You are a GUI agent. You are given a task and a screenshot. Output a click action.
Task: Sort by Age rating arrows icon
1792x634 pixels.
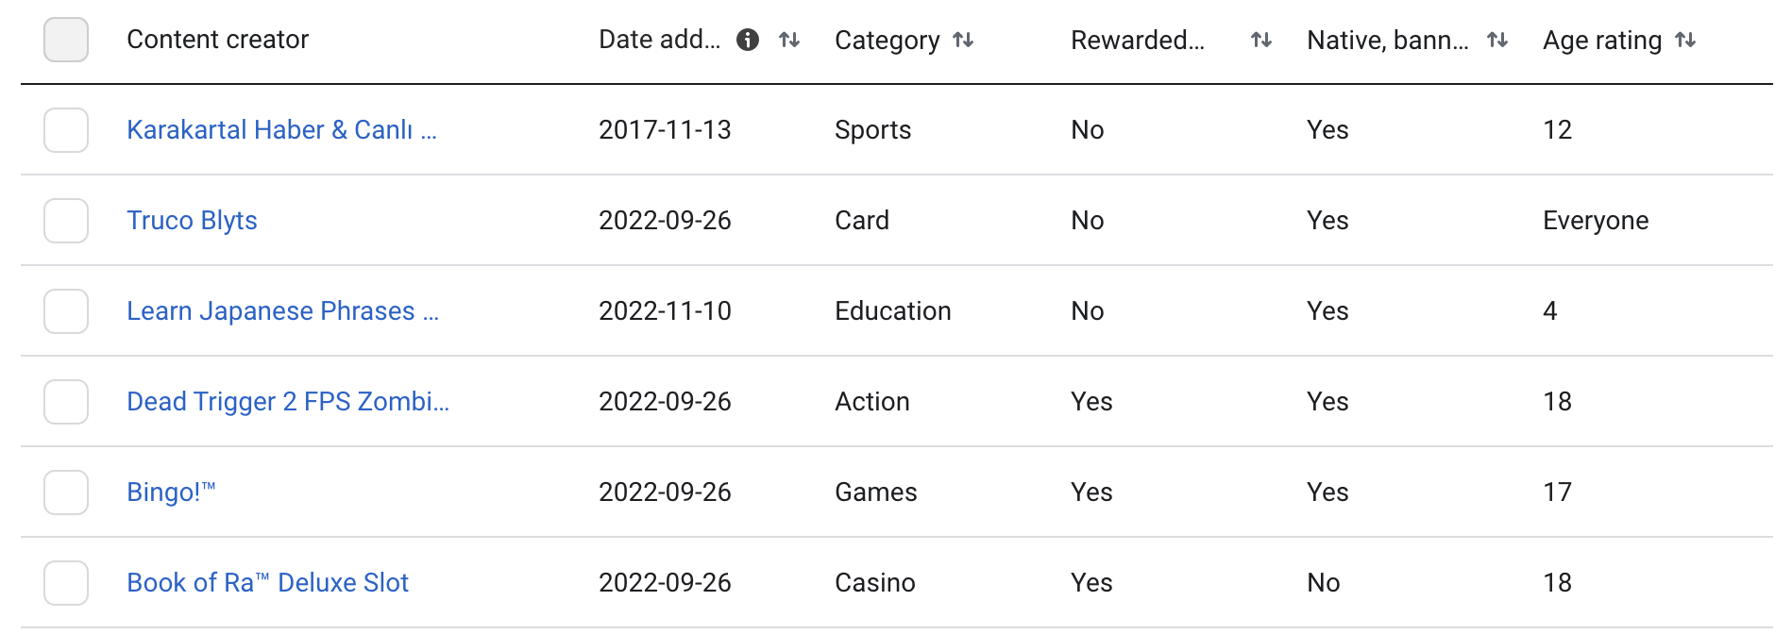(1685, 40)
